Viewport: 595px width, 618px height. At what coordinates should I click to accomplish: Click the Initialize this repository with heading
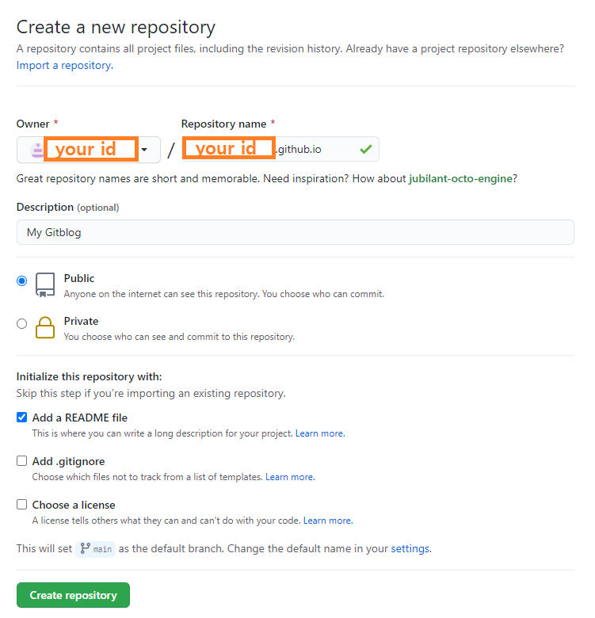click(x=89, y=376)
